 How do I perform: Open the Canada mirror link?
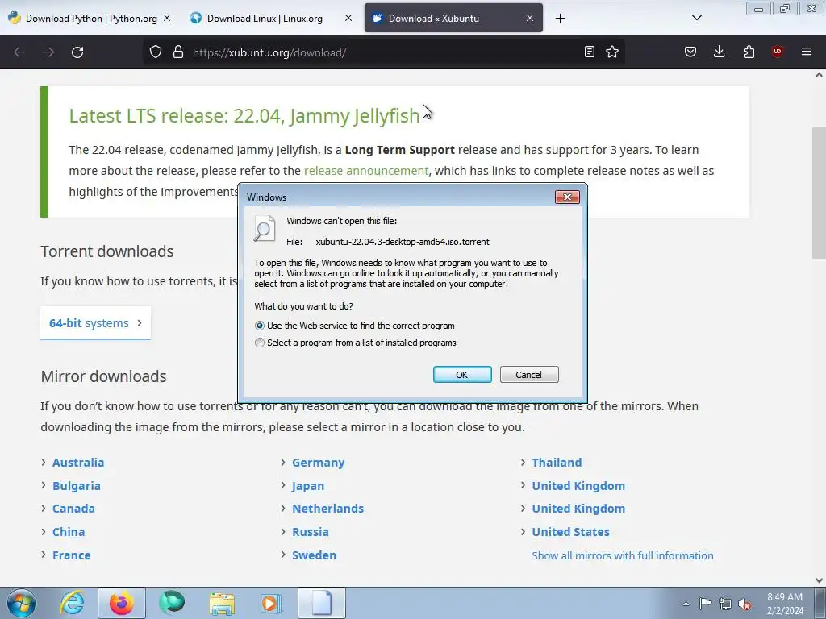tap(73, 509)
